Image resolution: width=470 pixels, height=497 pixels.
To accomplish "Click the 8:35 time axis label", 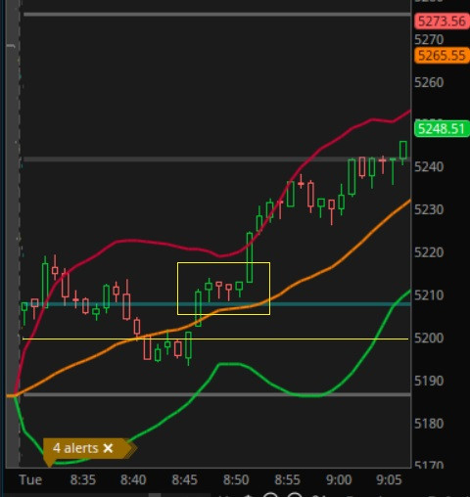I will [x=83, y=480].
